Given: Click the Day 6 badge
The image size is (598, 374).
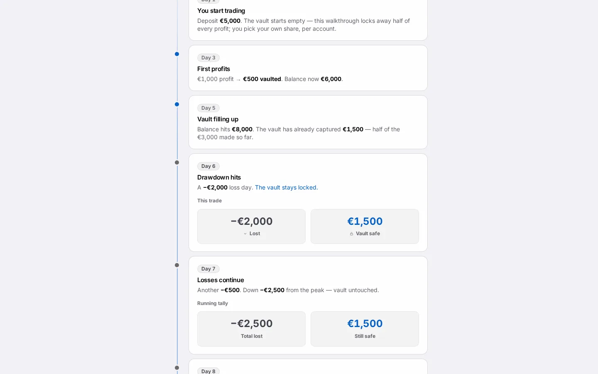Looking at the screenshot, I should tap(208, 166).
